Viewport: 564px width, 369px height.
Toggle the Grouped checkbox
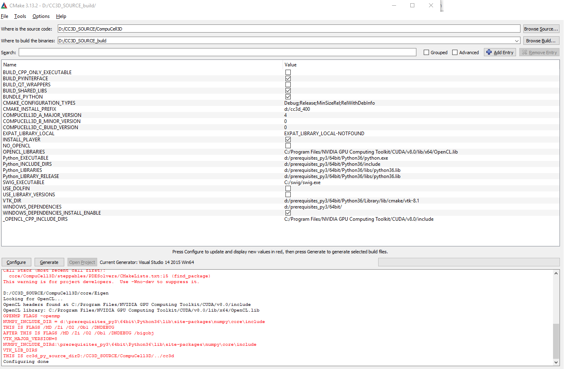point(426,53)
